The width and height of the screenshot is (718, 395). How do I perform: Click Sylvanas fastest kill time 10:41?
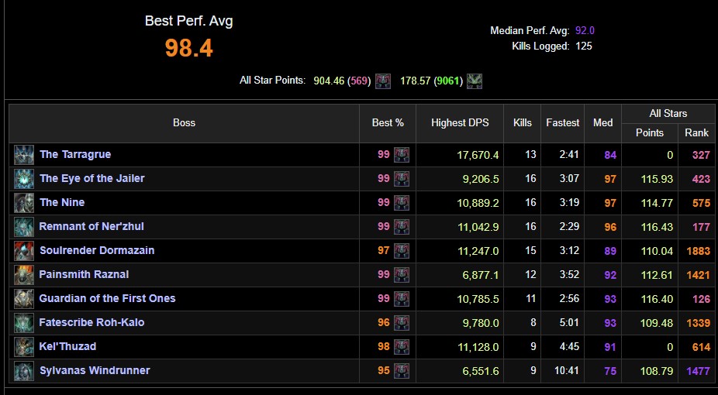tap(567, 371)
